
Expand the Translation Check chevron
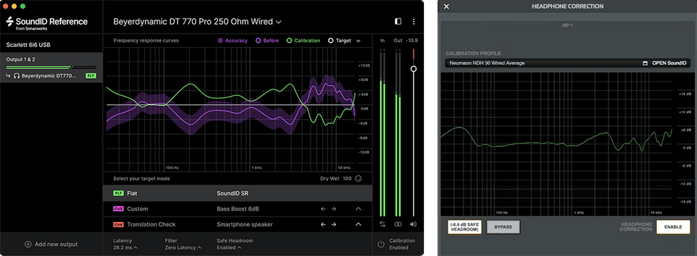pos(358,225)
